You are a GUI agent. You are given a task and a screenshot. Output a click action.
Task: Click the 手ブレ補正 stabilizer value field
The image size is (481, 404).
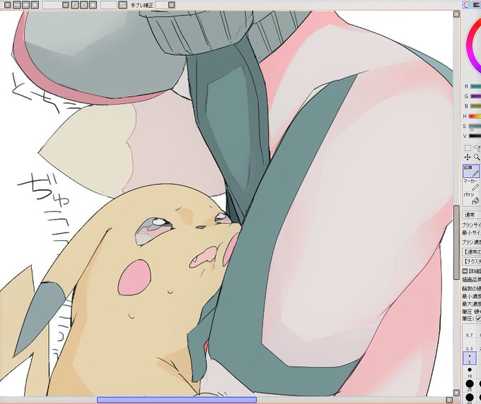162,5
